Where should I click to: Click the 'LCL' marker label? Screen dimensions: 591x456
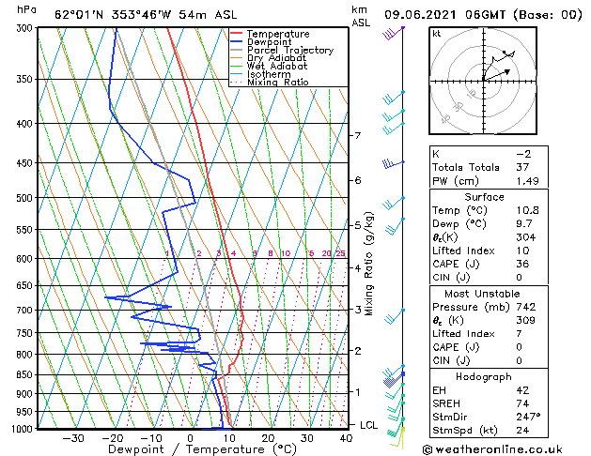tap(368, 425)
